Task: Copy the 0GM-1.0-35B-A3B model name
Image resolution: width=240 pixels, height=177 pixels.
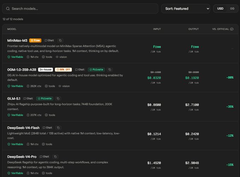Action: tap(110, 70)
